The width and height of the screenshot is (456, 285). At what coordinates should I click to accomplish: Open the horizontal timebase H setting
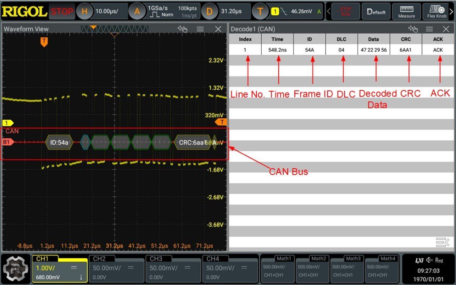point(84,11)
